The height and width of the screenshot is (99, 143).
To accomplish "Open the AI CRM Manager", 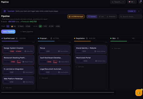I will [76, 16].
